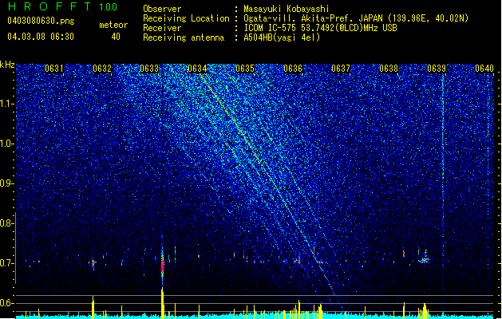This screenshot has width=502, height=319.
Task: Click the 0636 time marker
Action: click(293, 69)
